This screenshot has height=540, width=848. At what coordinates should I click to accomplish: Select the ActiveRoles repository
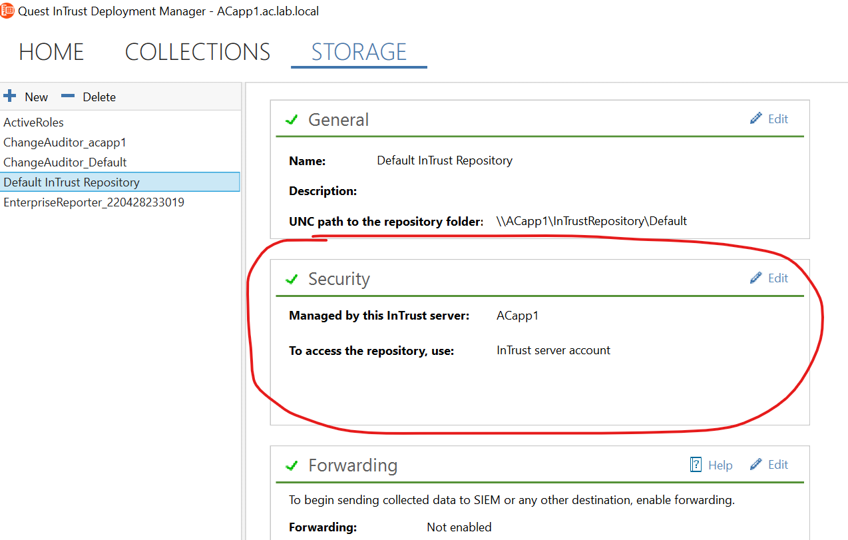pyautogui.click(x=120, y=123)
